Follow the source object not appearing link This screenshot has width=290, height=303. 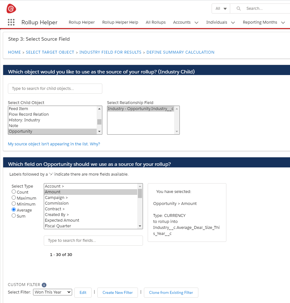(54, 144)
